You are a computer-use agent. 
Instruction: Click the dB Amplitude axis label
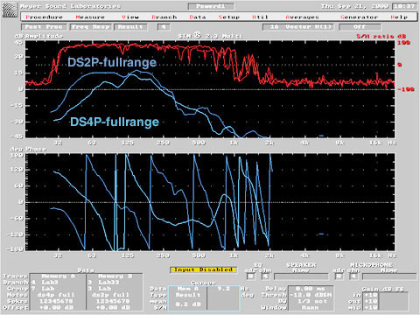click(38, 36)
